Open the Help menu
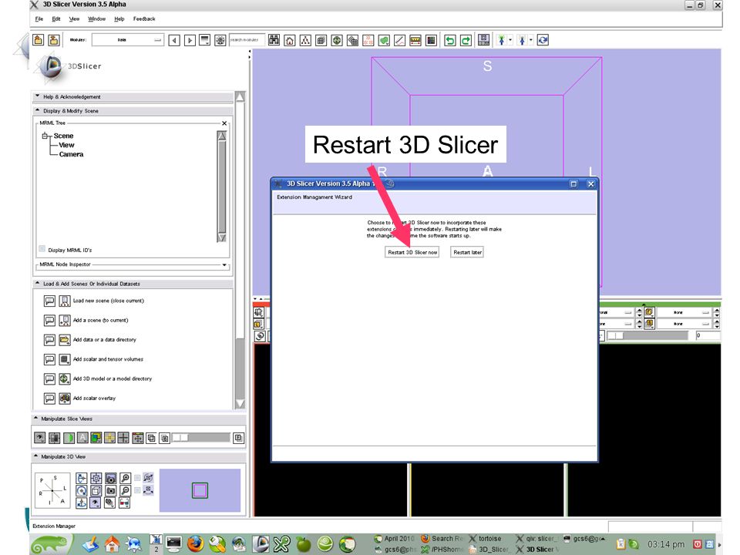Viewport: 740px width, 555px height. [119, 18]
